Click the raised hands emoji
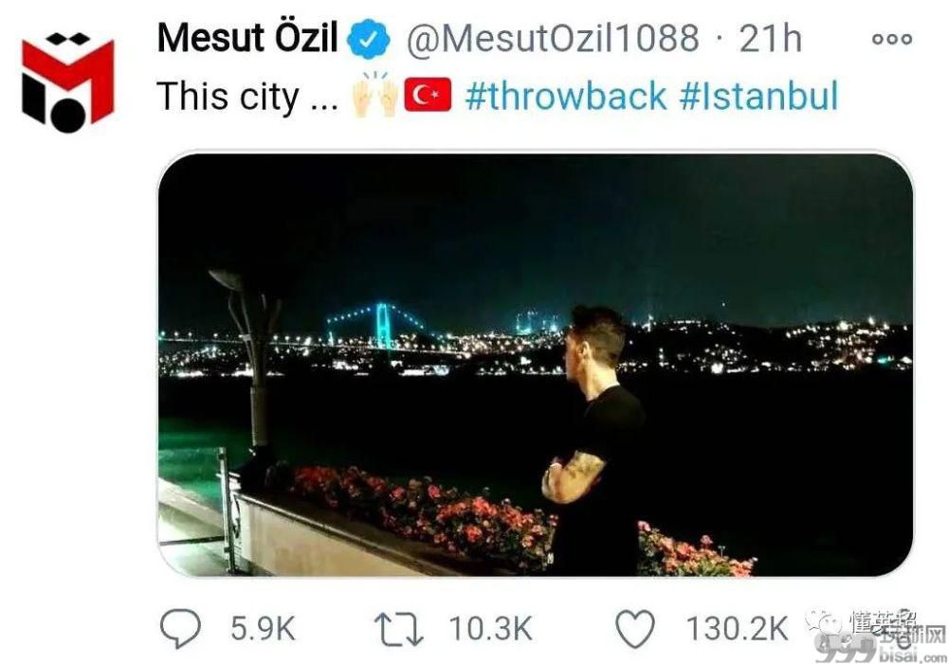Image resolution: width=948 pixels, height=664 pixels. tap(375, 95)
